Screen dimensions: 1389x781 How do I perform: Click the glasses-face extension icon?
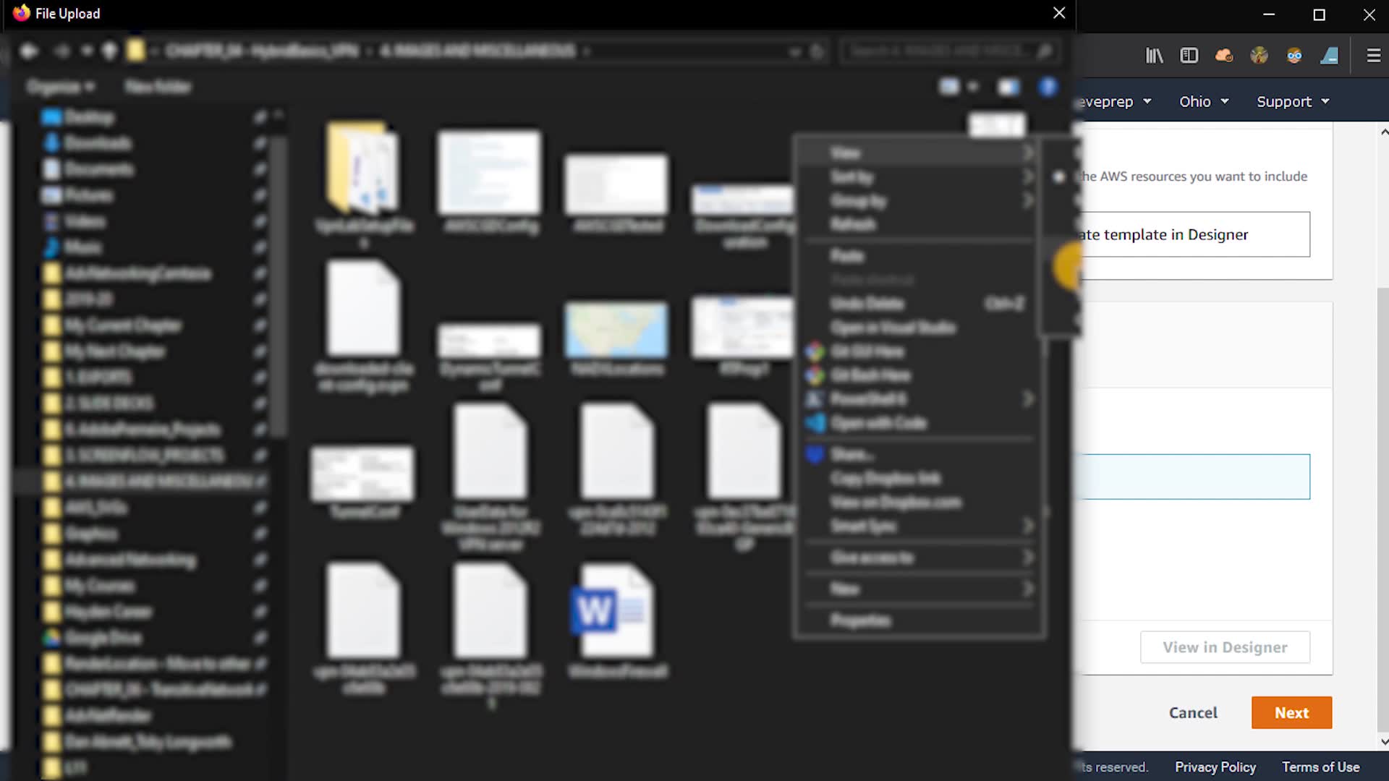pyautogui.click(x=1294, y=56)
